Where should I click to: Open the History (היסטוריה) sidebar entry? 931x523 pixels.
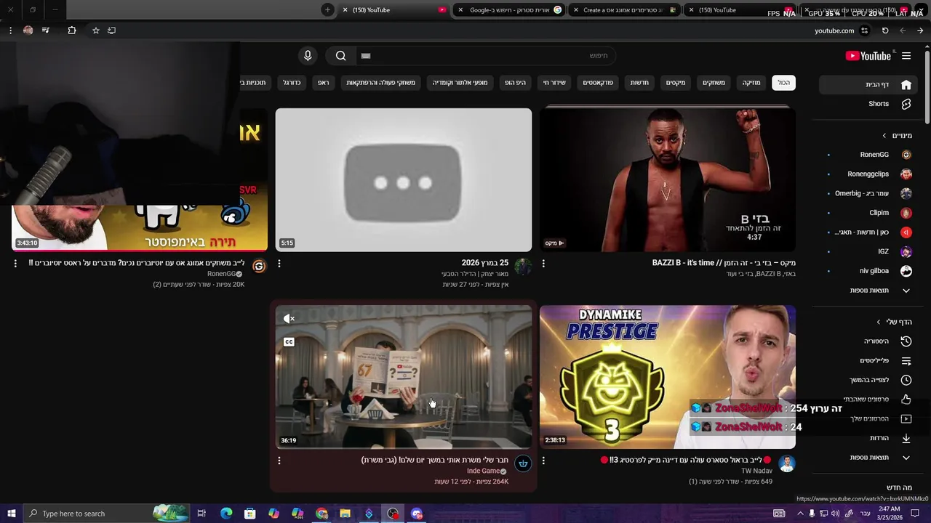869,341
